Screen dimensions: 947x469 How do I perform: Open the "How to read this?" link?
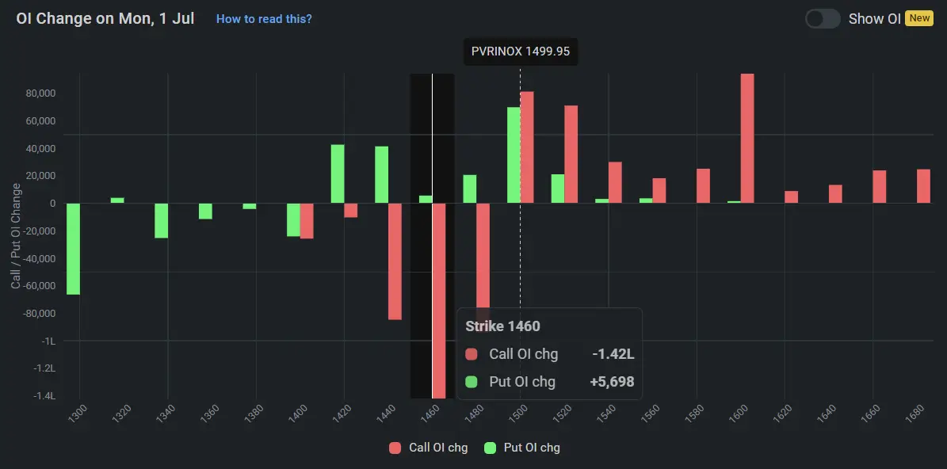(x=264, y=18)
